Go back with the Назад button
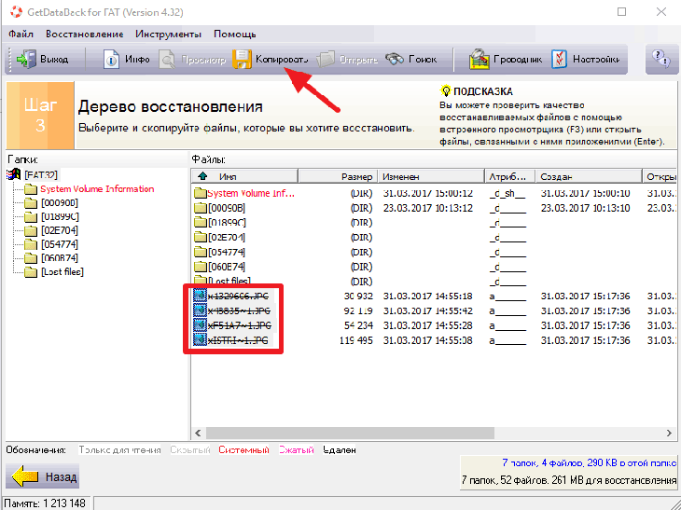This screenshot has width=681, height=510. tap(43, 476)
